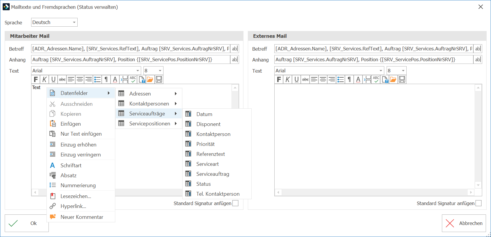Open Arial font dropdown in Externes Mail
This screenshot has width=491, height=237.
click(329, 71)
